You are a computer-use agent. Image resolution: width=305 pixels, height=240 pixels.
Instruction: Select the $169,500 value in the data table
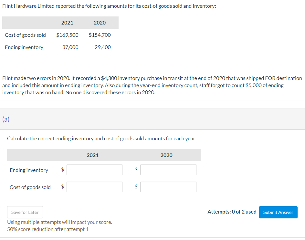(67, 35)
